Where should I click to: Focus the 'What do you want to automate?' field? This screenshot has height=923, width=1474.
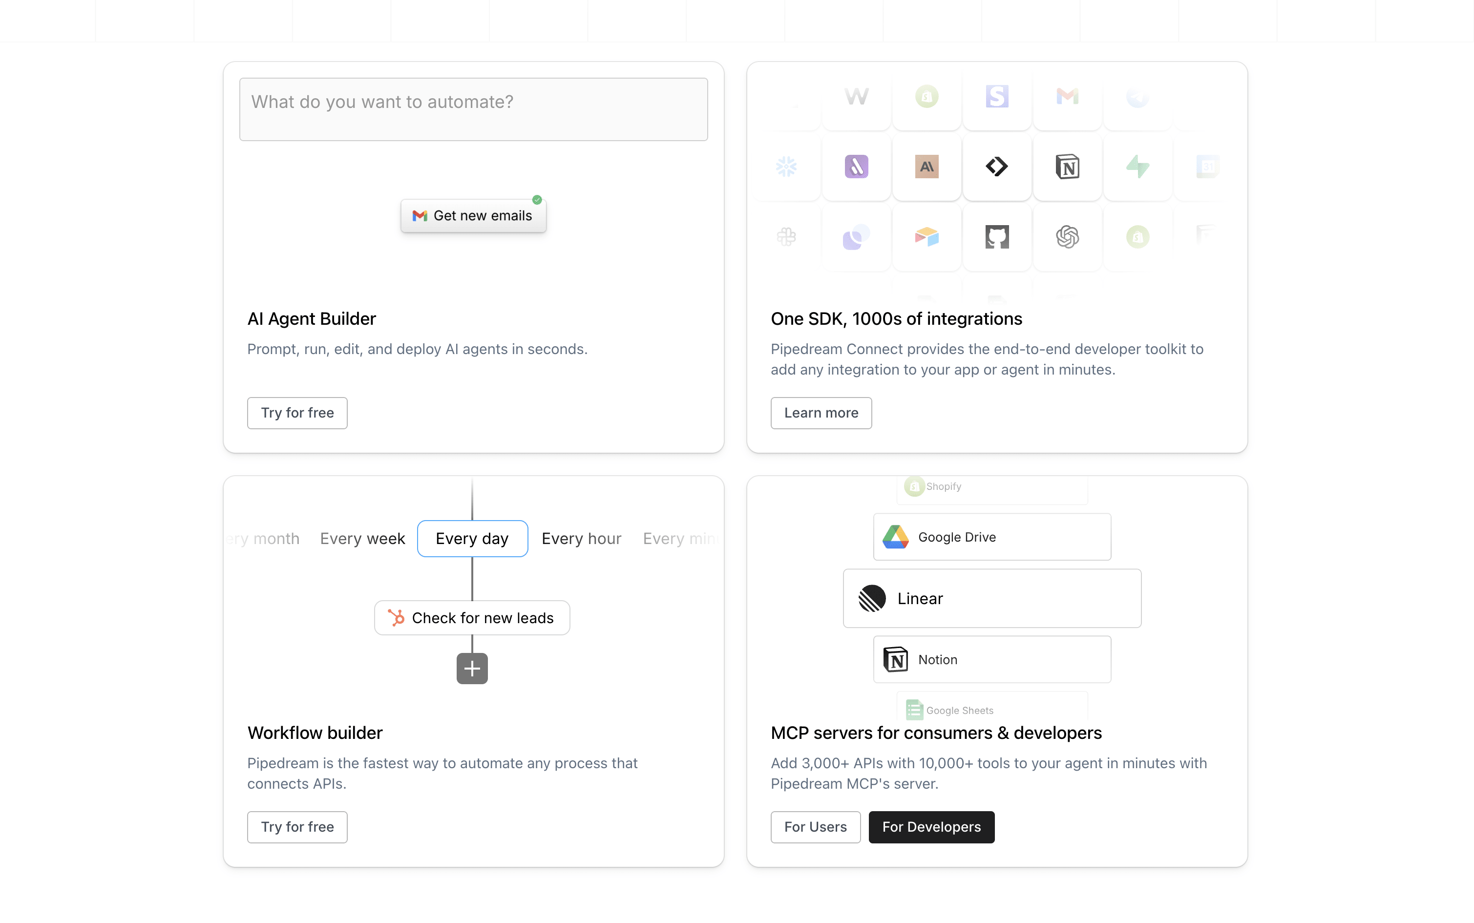[x=474, y=109]
